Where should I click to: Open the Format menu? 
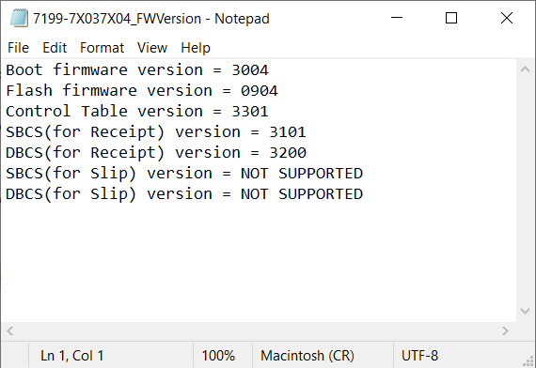click(x=102, y=48)
